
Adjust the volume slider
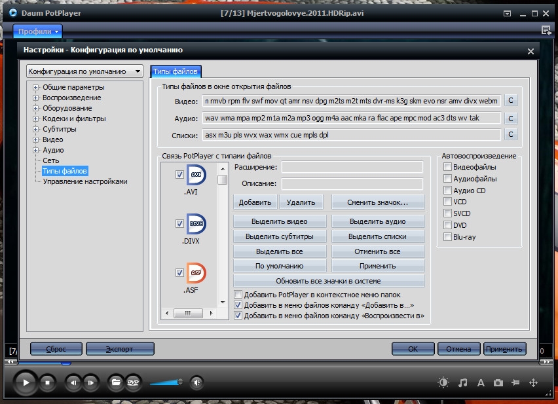[166, 382]
